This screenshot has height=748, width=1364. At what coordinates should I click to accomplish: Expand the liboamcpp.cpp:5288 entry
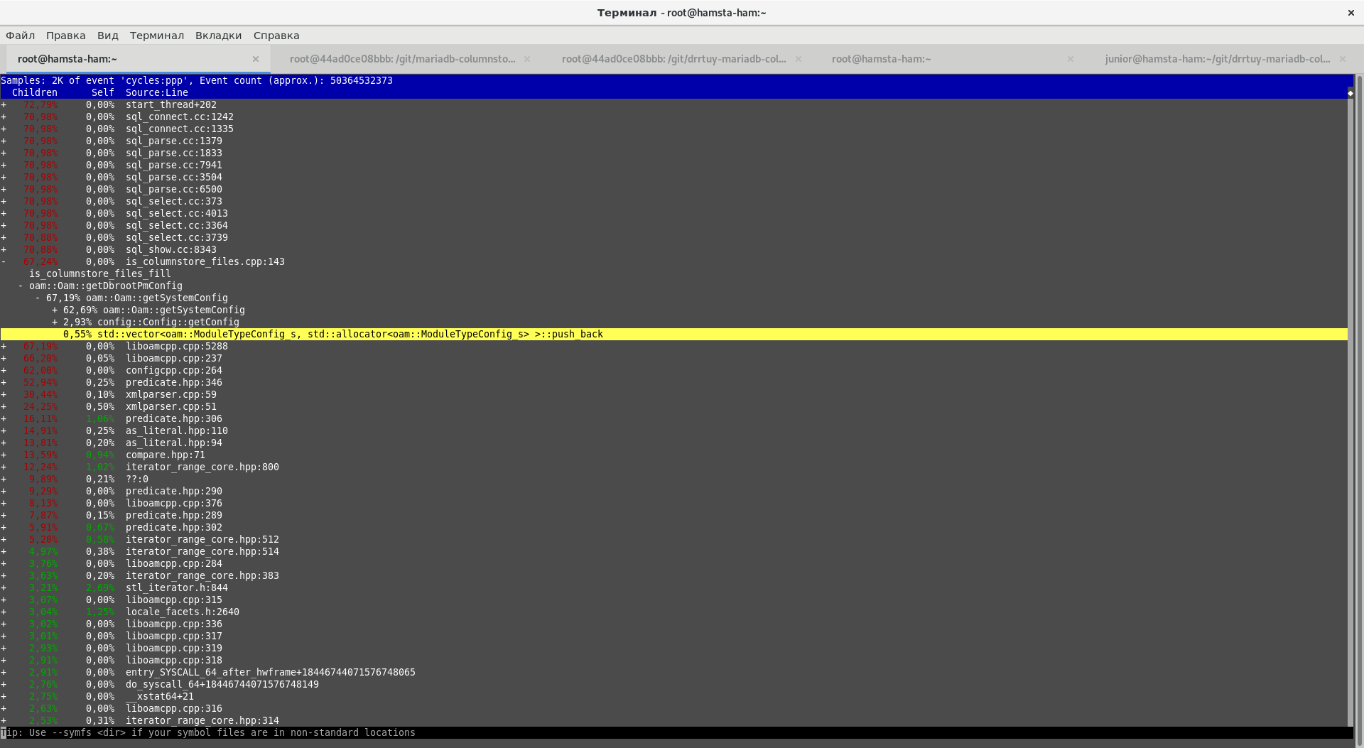point(4,347)
